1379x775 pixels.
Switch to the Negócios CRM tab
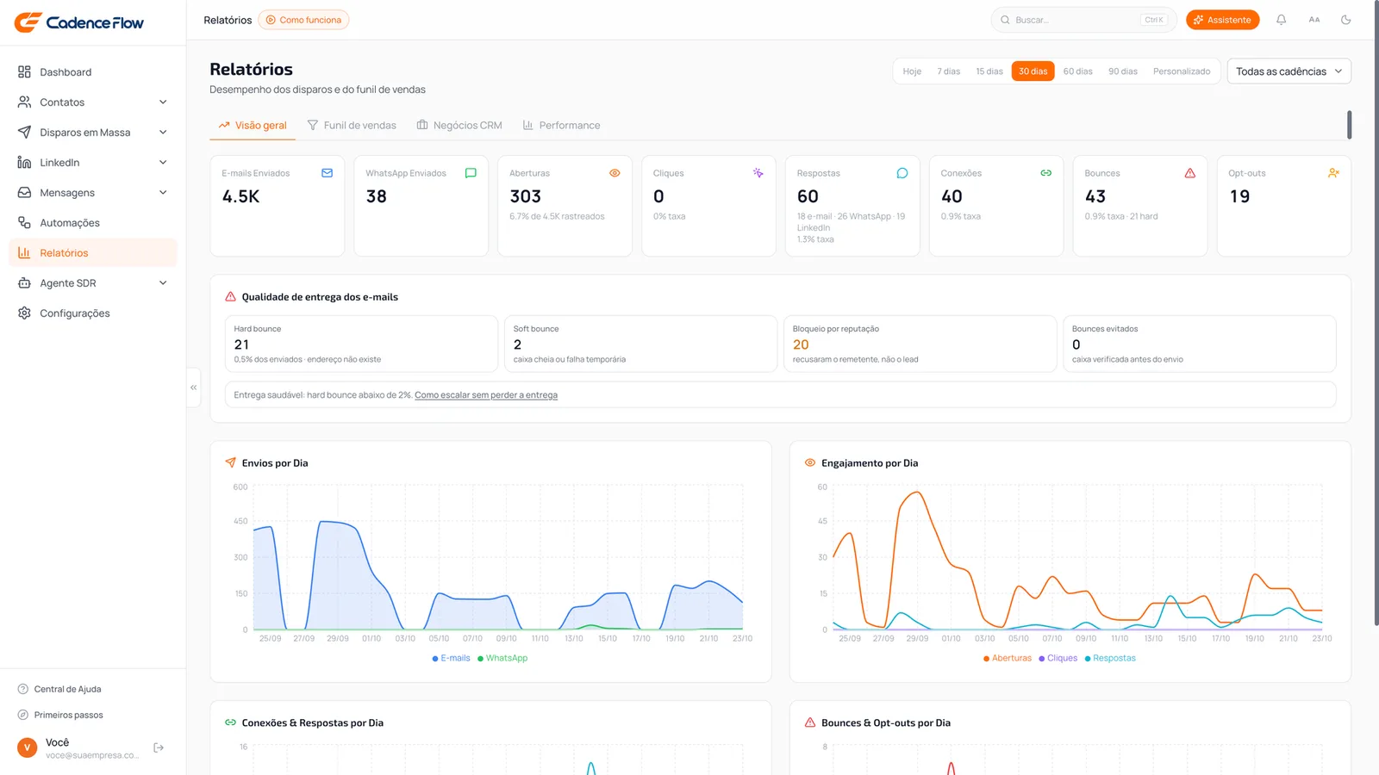459,126
